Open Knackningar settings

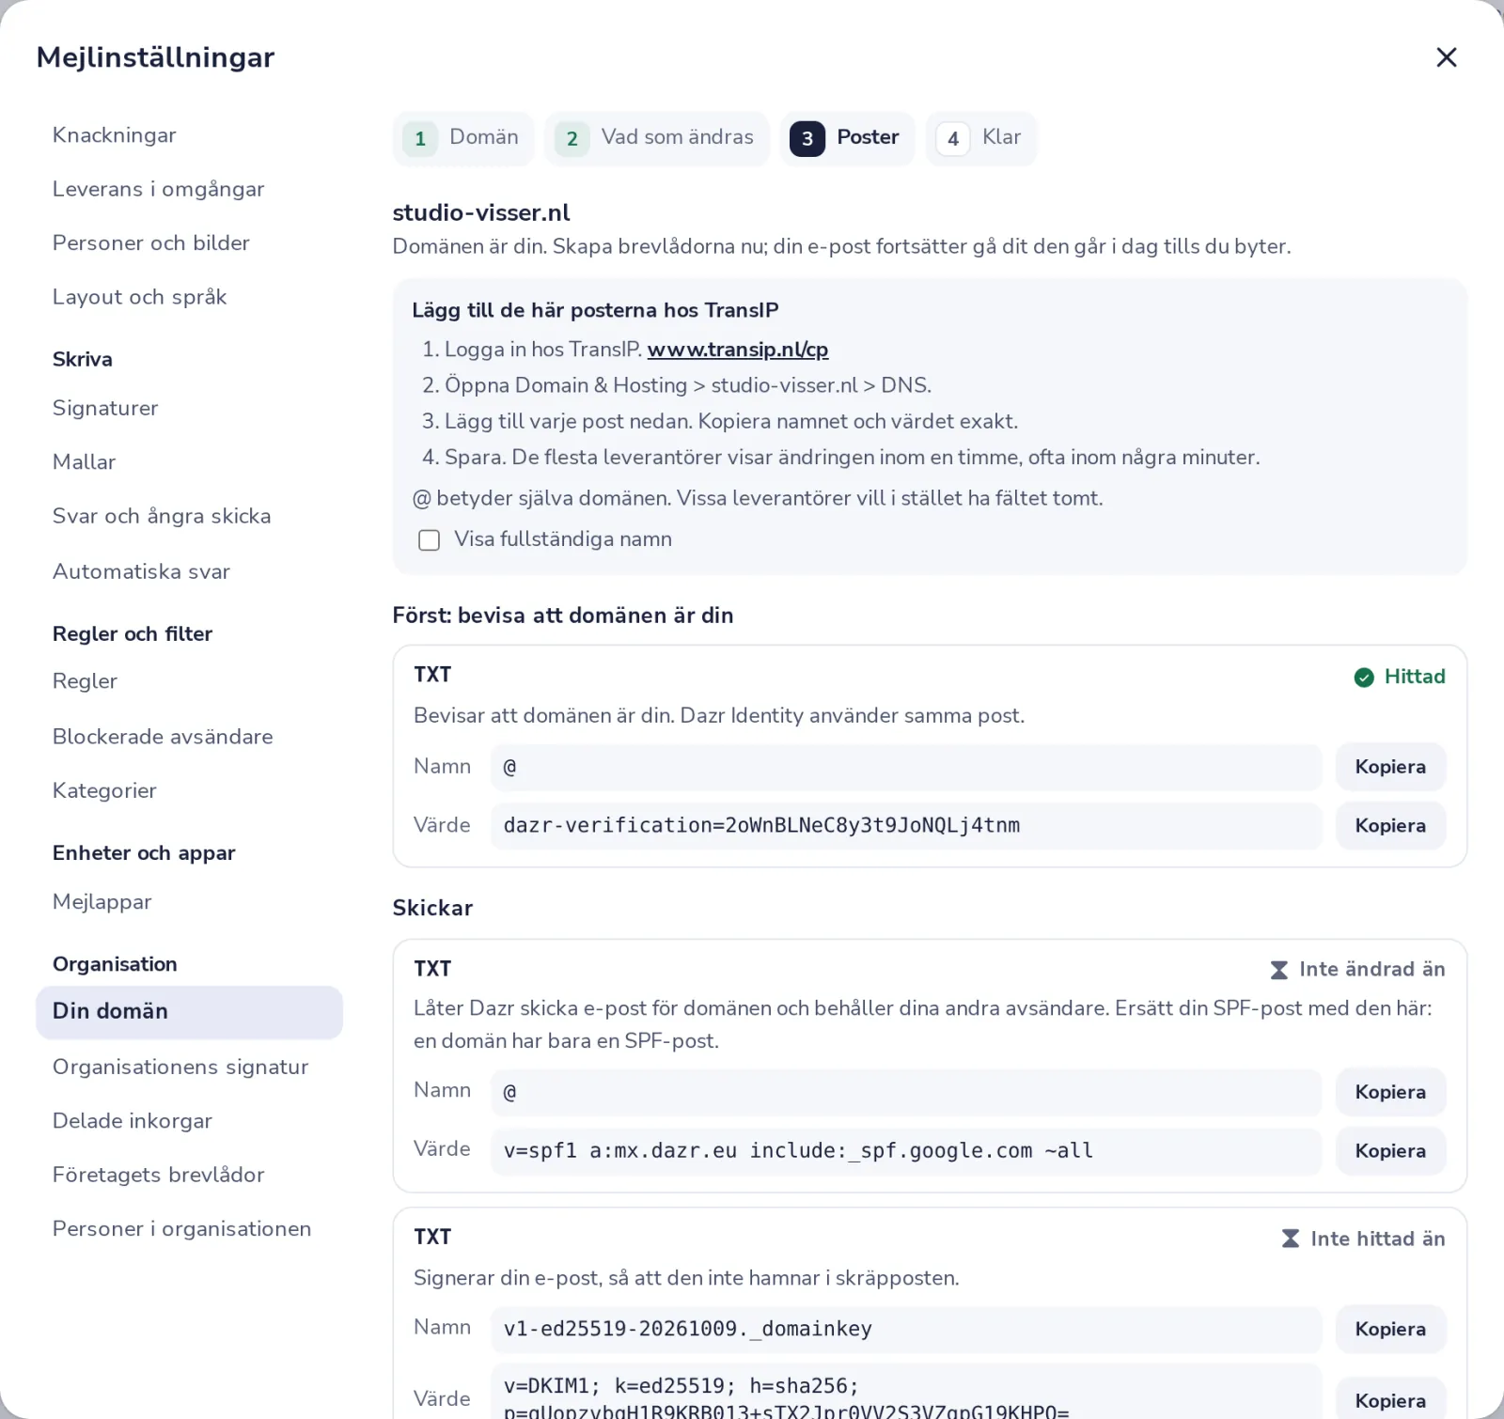[189, 135]
